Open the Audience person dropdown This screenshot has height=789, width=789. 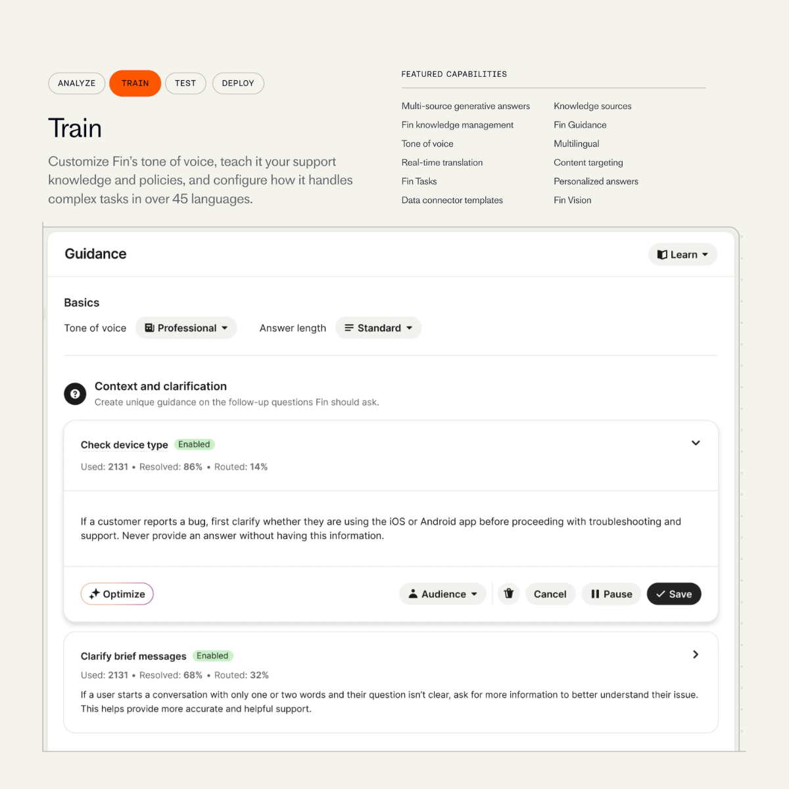click(x=442, y=594)
